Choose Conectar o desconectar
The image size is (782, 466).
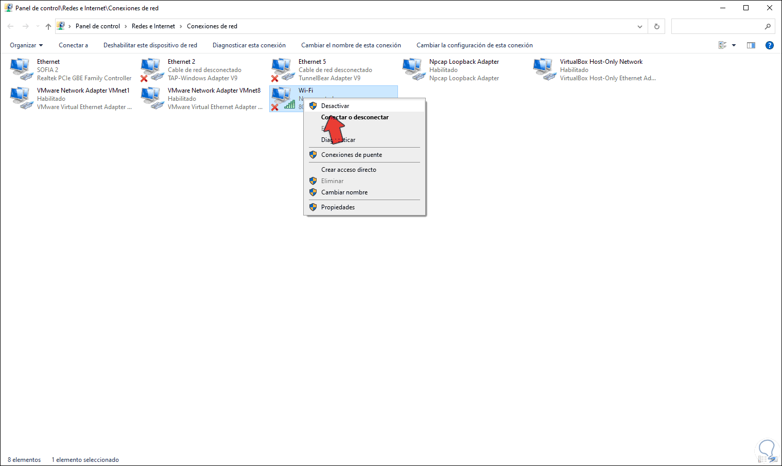click(364, 117)
